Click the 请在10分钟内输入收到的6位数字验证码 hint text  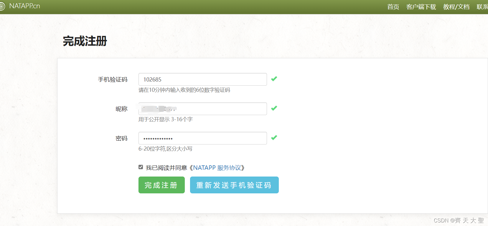pyautogui.click(x=184, y=90)
